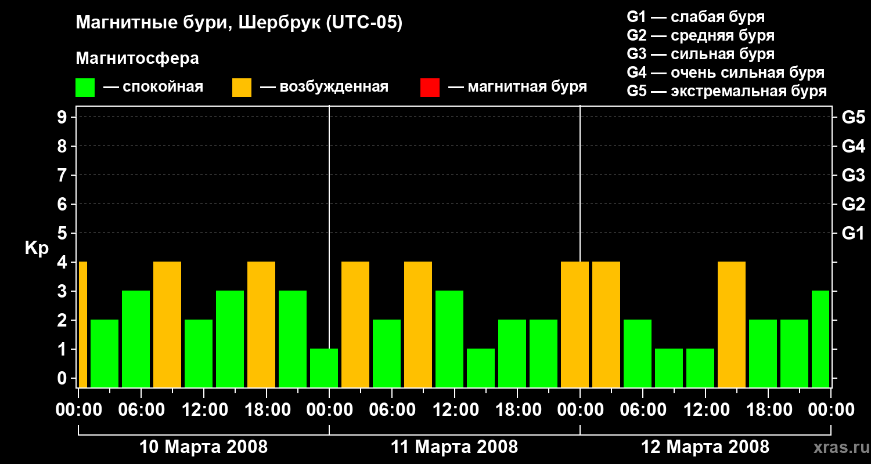Screen dimensions: 871x464
Task: Click the '12 Марта 2008' date label
Action: tap(705, 447)
